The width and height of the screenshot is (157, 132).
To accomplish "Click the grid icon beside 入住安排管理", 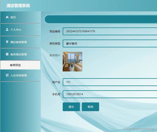I will click(x=7, y=75).
